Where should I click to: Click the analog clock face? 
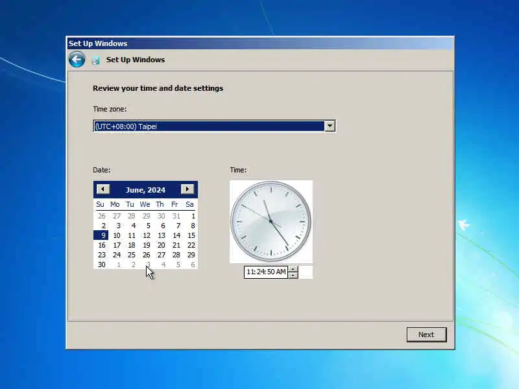click(x=271, y=221)
